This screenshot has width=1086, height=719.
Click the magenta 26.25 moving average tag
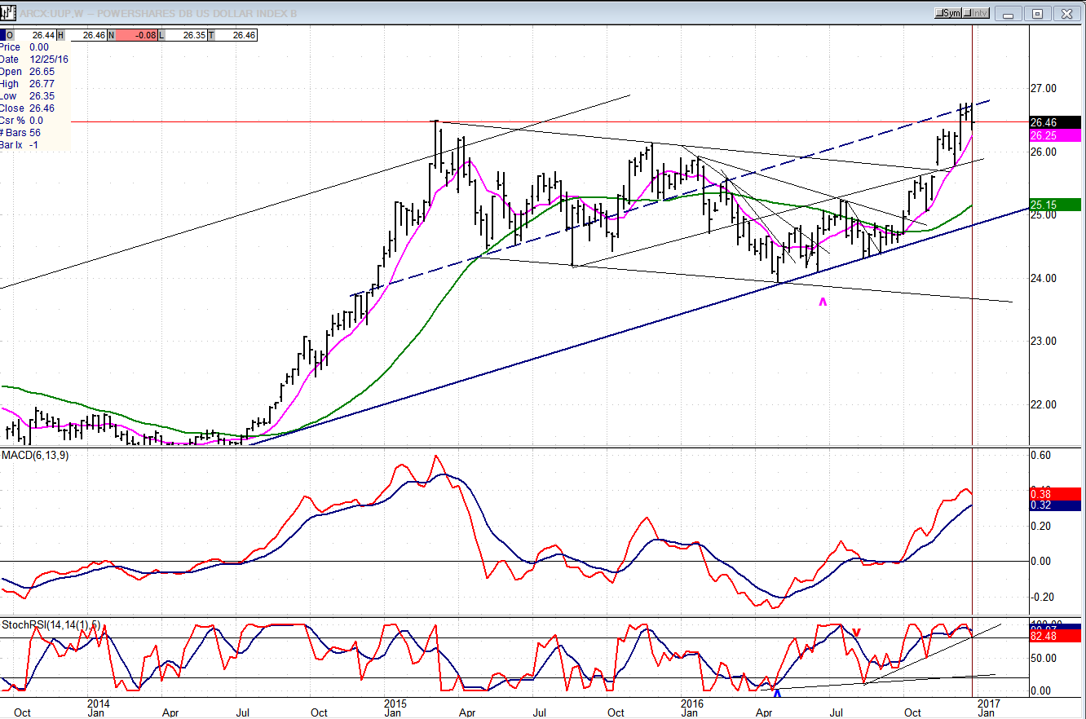point(1055,135)
